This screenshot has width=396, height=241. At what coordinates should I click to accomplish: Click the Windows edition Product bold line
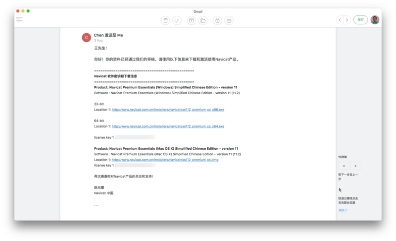click(x=166, y=87)
